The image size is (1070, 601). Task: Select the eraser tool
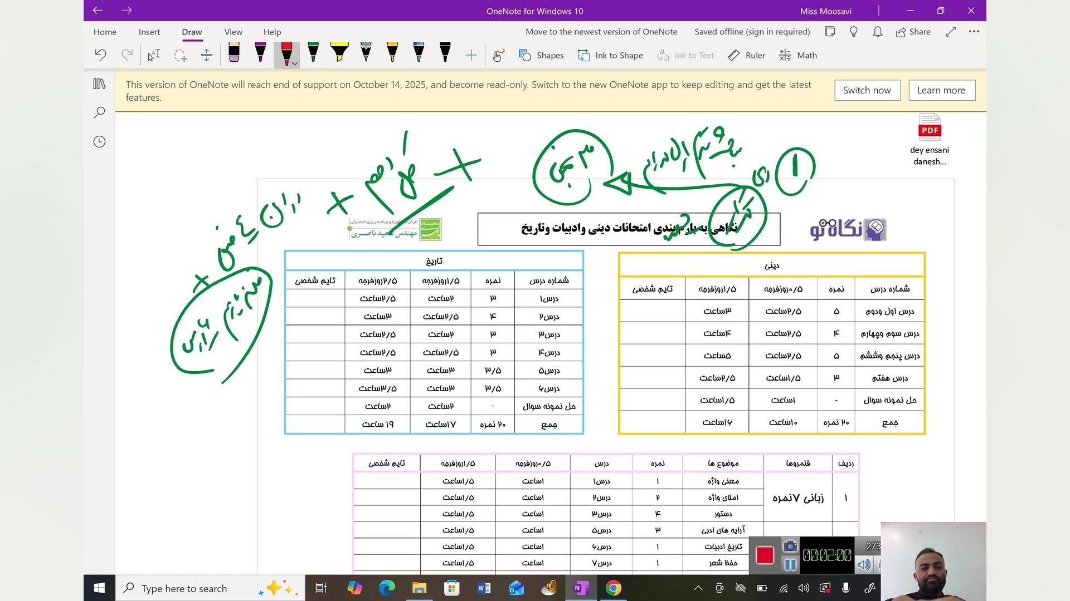point(234,54)
